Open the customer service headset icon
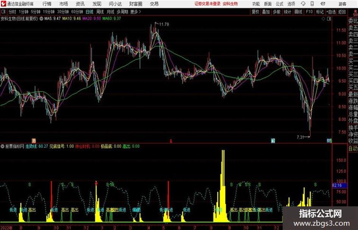Screen dimensions: 358x230 303,4
